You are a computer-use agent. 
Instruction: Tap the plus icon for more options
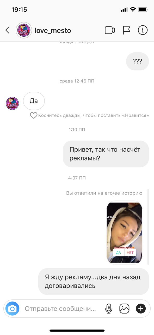(141, 309)
